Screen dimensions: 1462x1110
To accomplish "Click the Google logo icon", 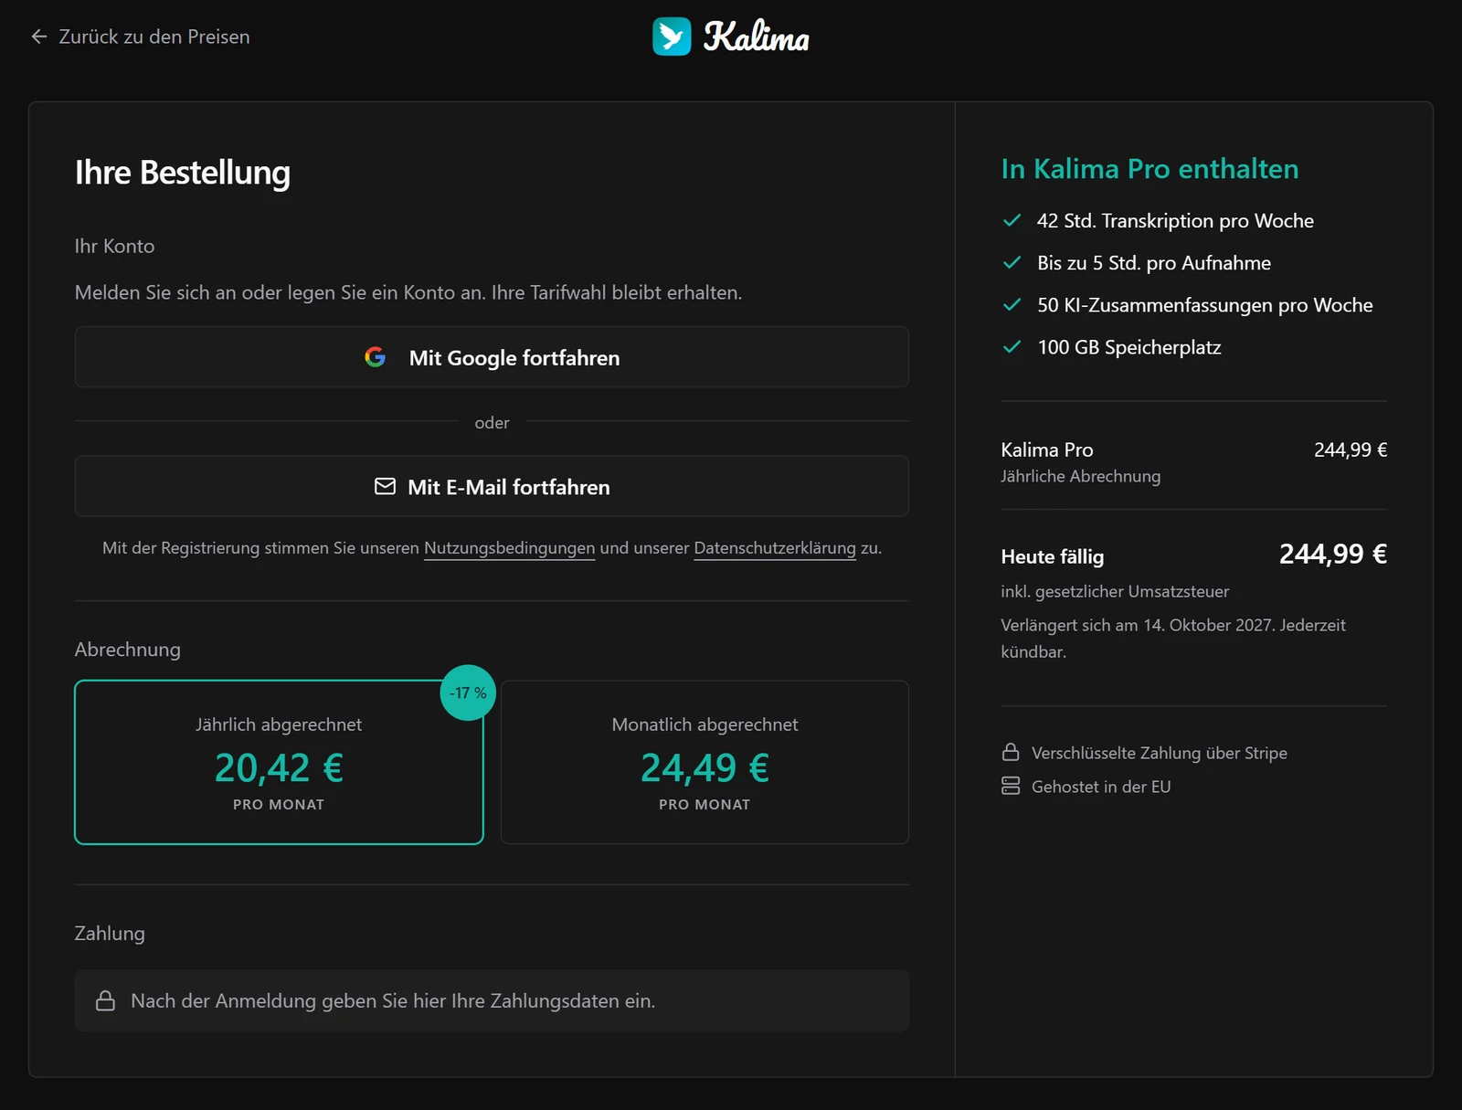I will 375,357.
